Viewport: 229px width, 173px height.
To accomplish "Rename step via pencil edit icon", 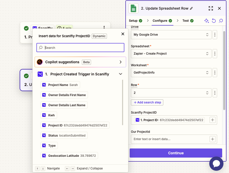I will click(191, 9).
